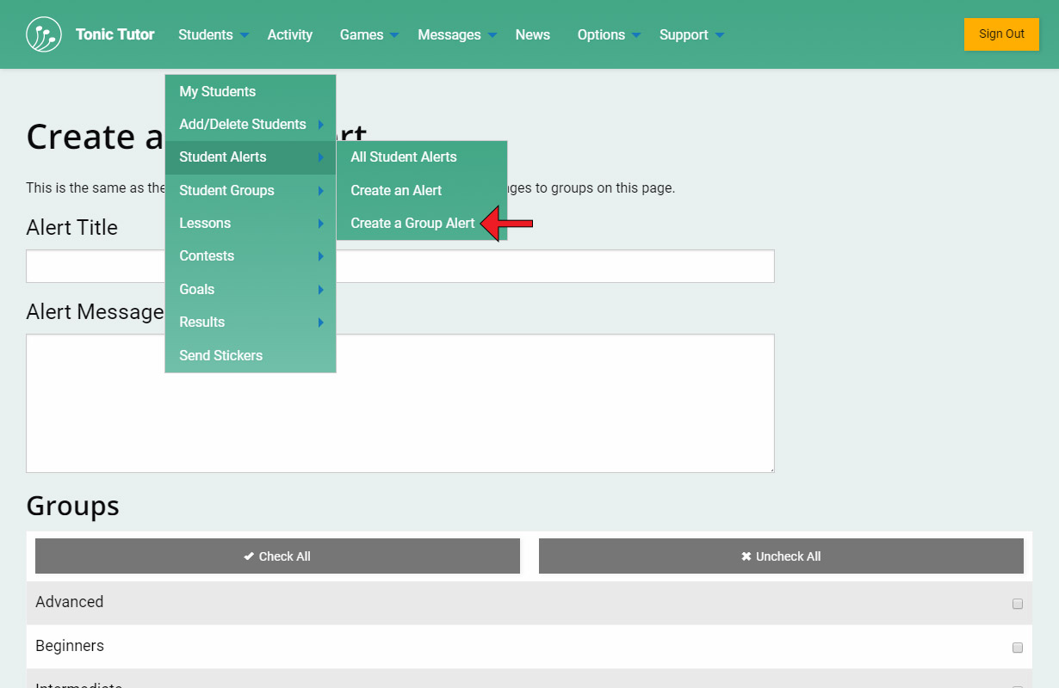Image resolution: width=1059 pixels, height=688 pixels.
Task: Click the Tonic Tutor logo icon
Action: point(44,34)
